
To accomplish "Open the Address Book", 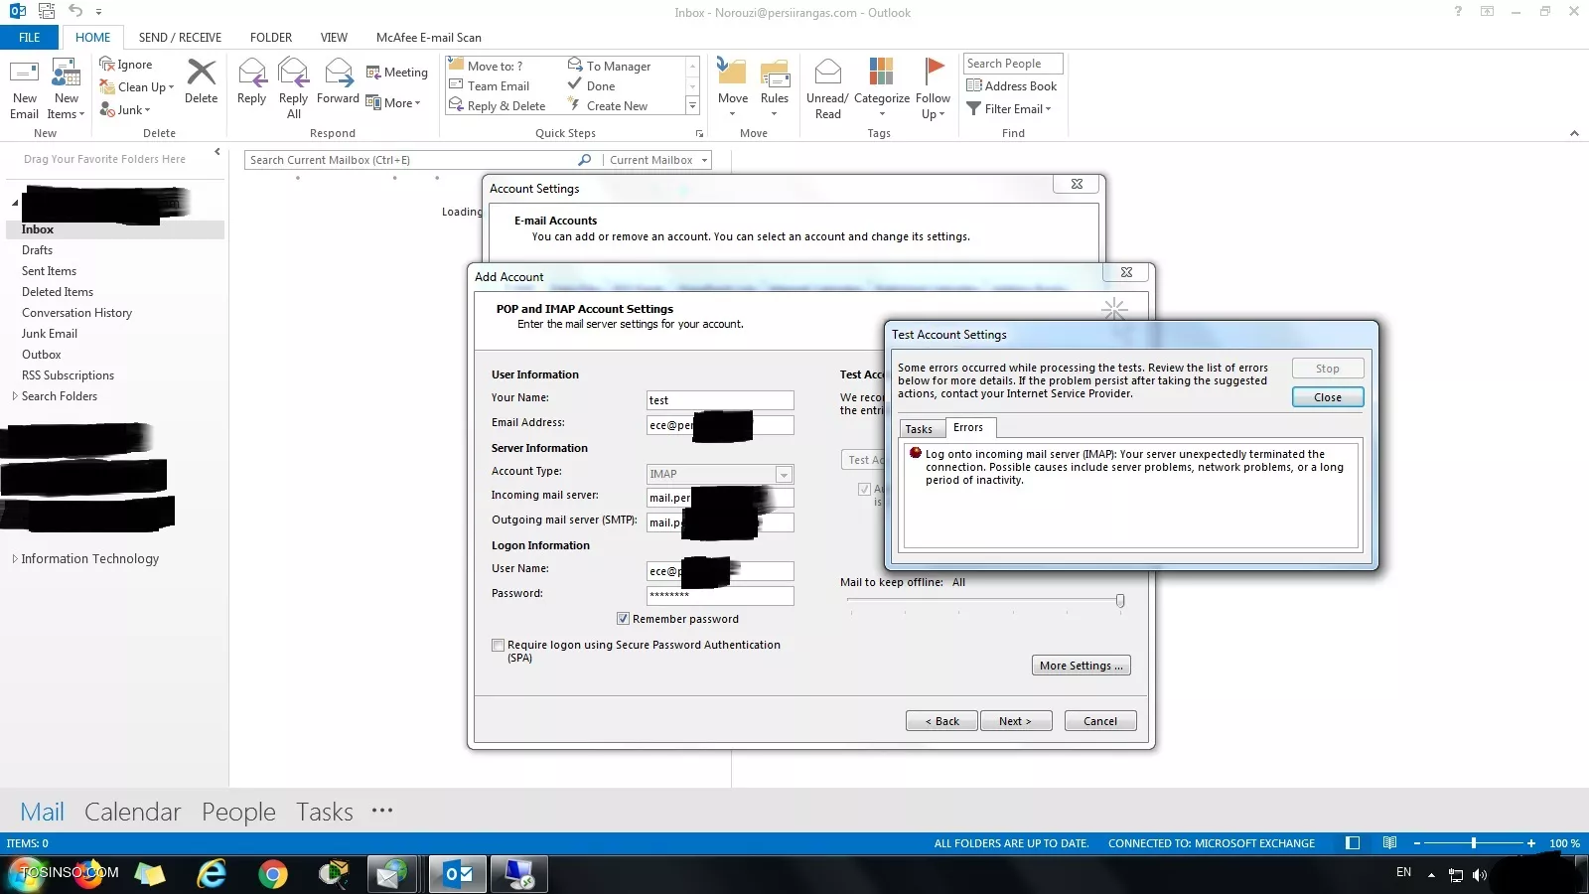I will (1012, 86).
